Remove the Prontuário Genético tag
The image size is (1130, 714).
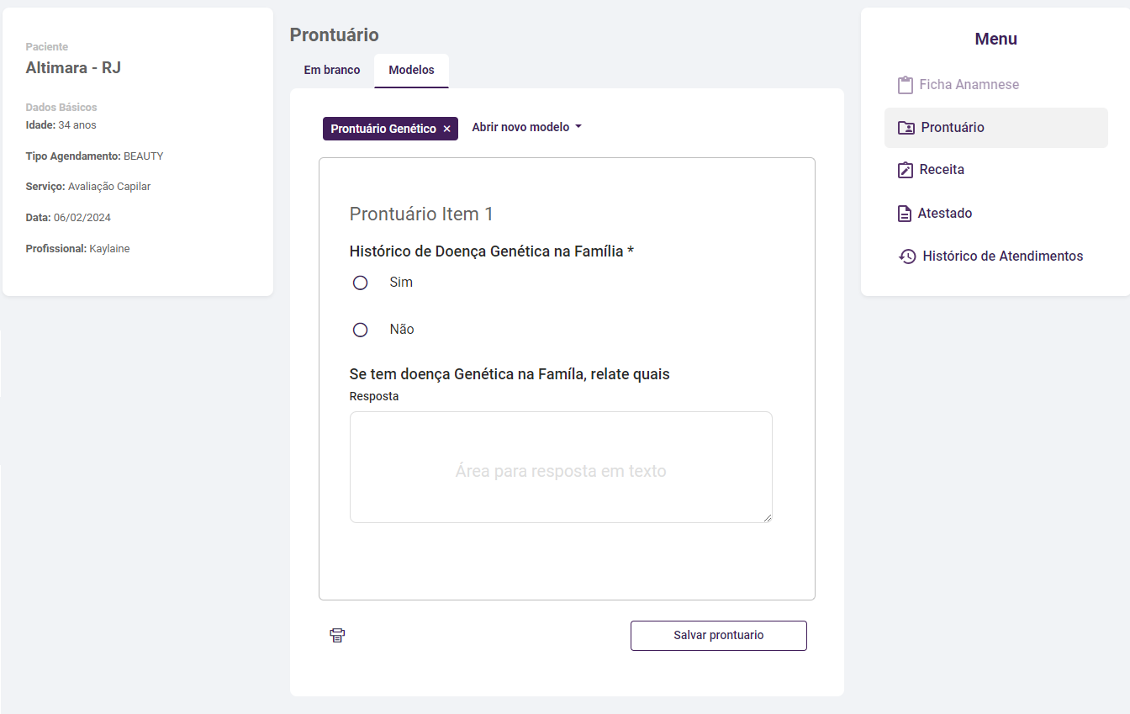coord(447,129)
